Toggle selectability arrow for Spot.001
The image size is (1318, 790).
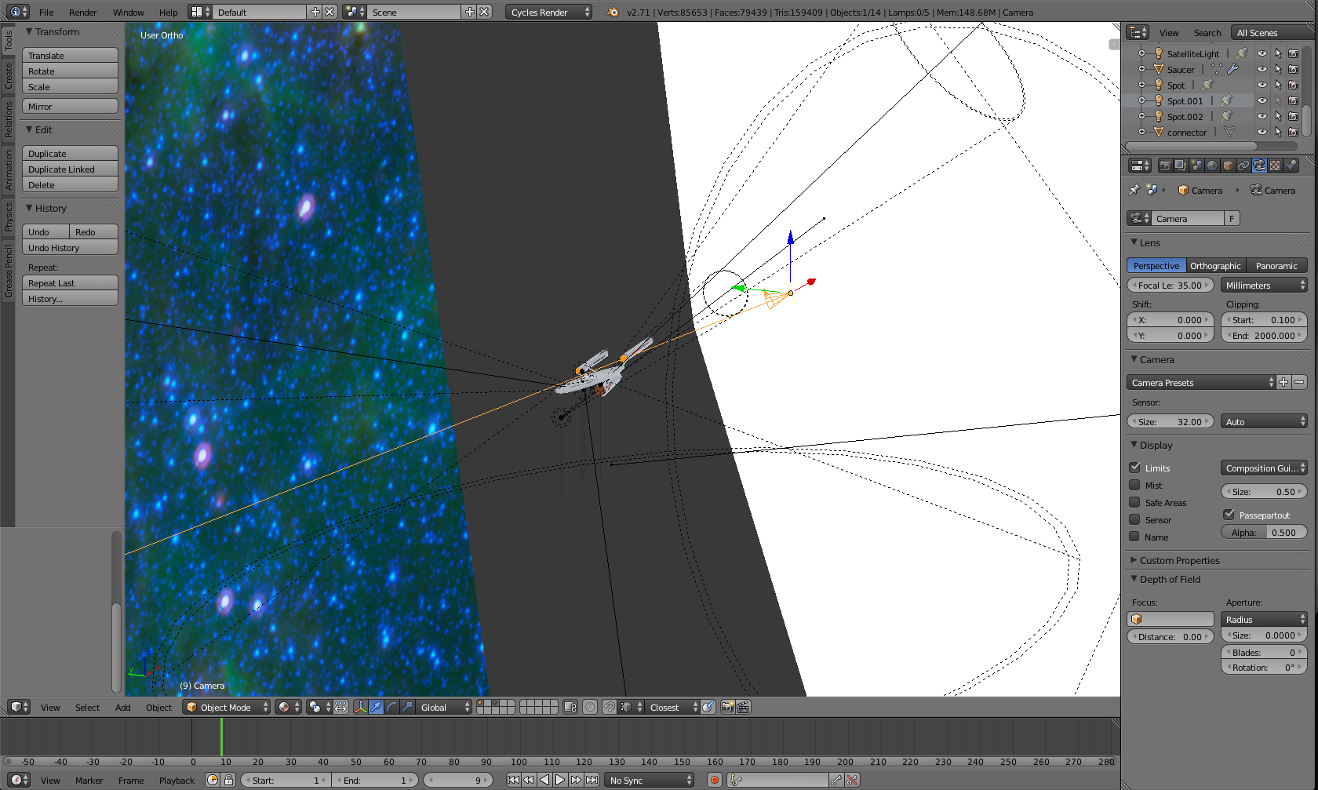1278,100
